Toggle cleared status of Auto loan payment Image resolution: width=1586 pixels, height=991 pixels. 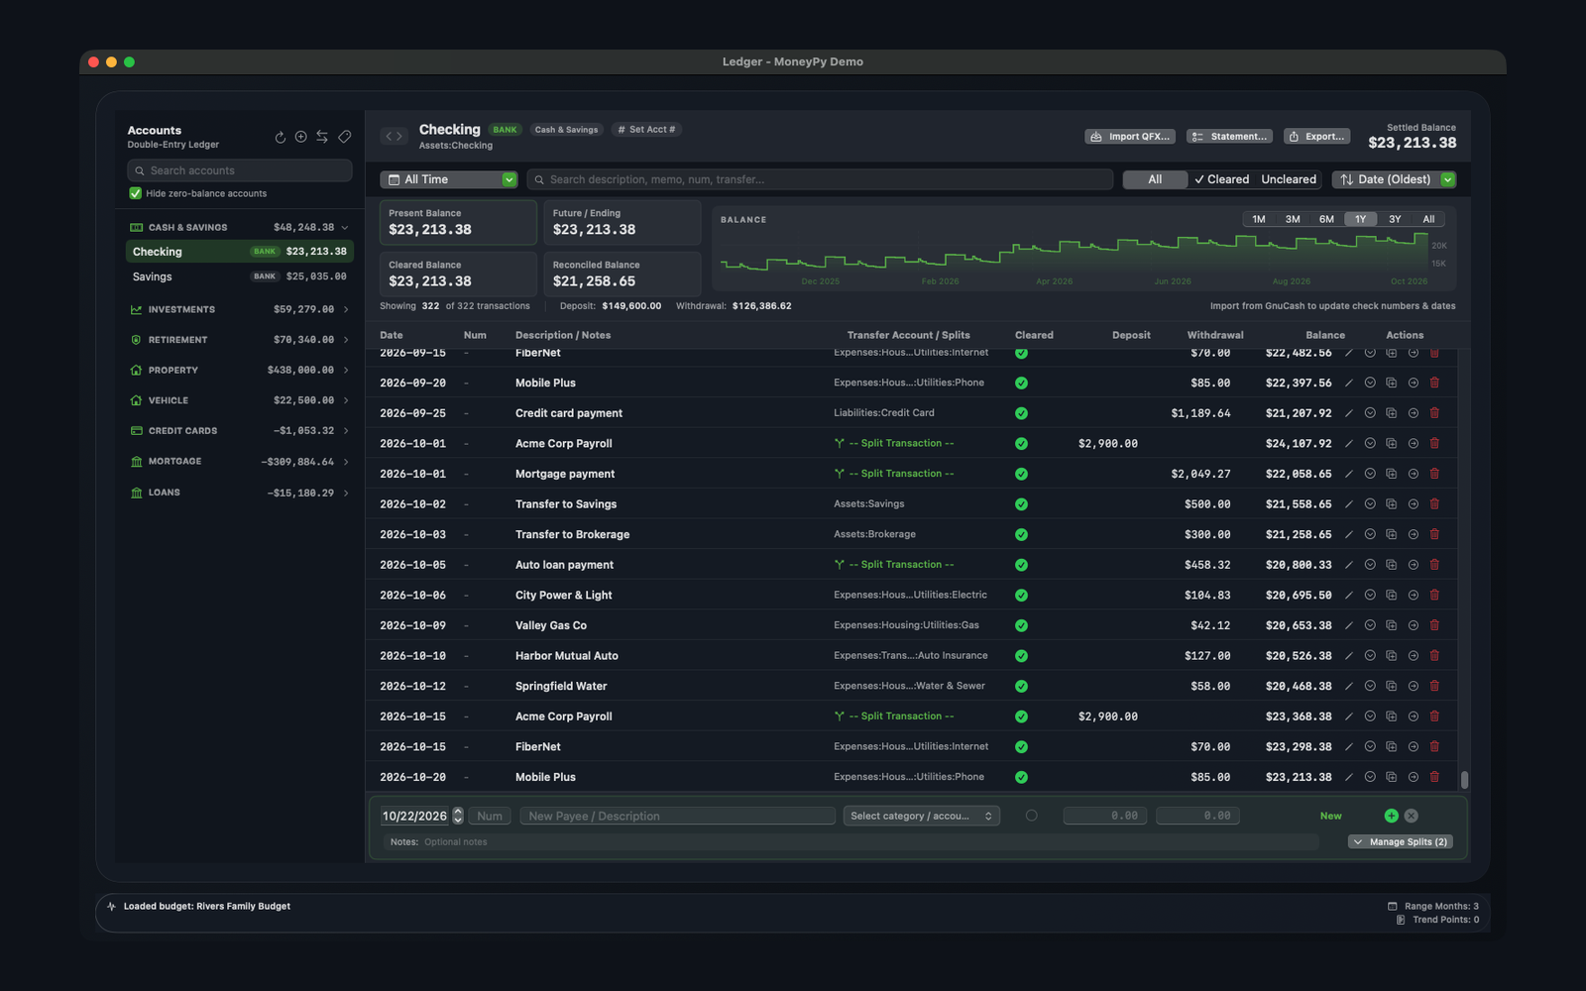[x=1021, y=565]
